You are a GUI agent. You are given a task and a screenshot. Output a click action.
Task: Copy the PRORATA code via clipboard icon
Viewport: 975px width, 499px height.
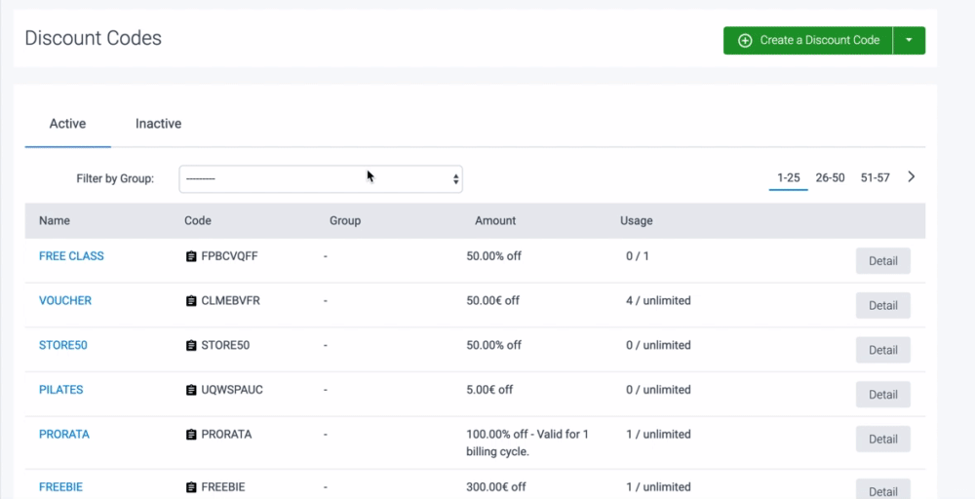[x=191, y=435]
